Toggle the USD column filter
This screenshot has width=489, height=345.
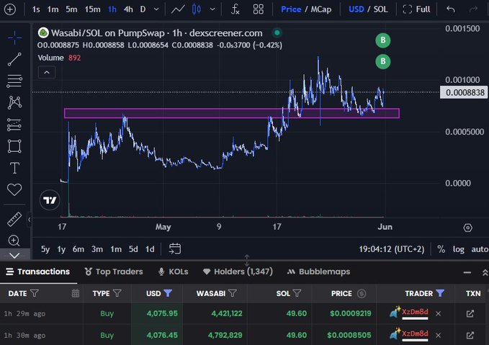168,293
